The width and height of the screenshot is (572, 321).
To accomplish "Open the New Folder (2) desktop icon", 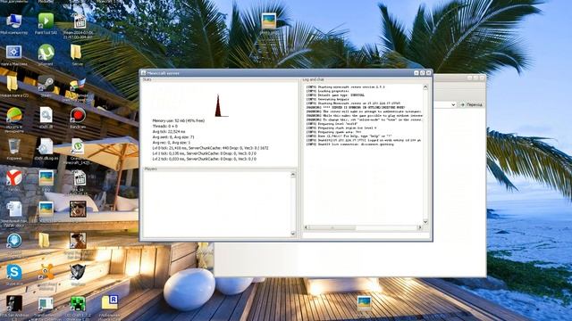I will click(13, 84).
